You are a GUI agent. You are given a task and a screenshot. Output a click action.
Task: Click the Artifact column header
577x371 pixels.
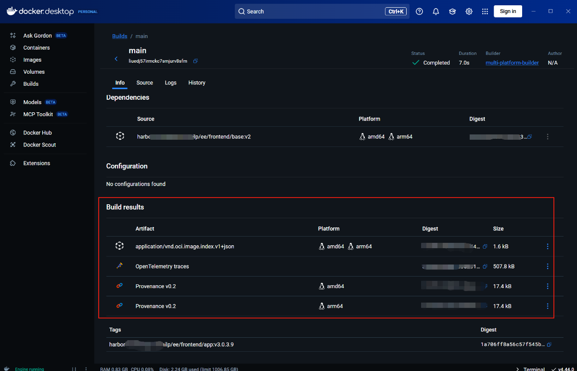[x=145, y=229]
